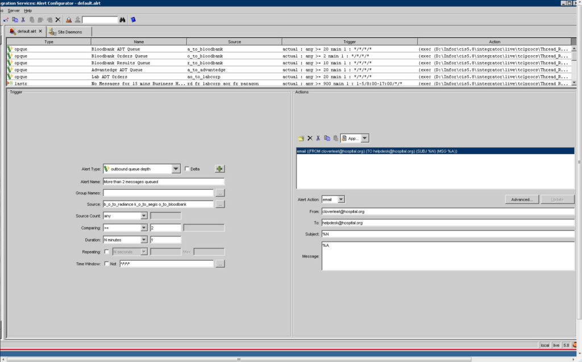Click browse button next to Source field
Viewport: 582px width, 362px height.
tap(220, 205)
